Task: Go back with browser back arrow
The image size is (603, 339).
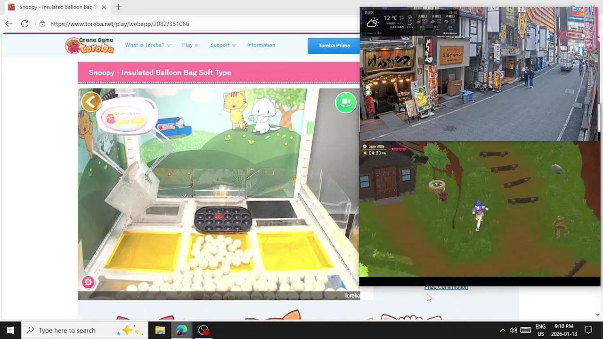Action: [9, 24]
